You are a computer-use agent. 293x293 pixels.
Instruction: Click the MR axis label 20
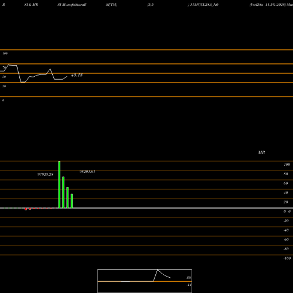click(x=286, y=202)
